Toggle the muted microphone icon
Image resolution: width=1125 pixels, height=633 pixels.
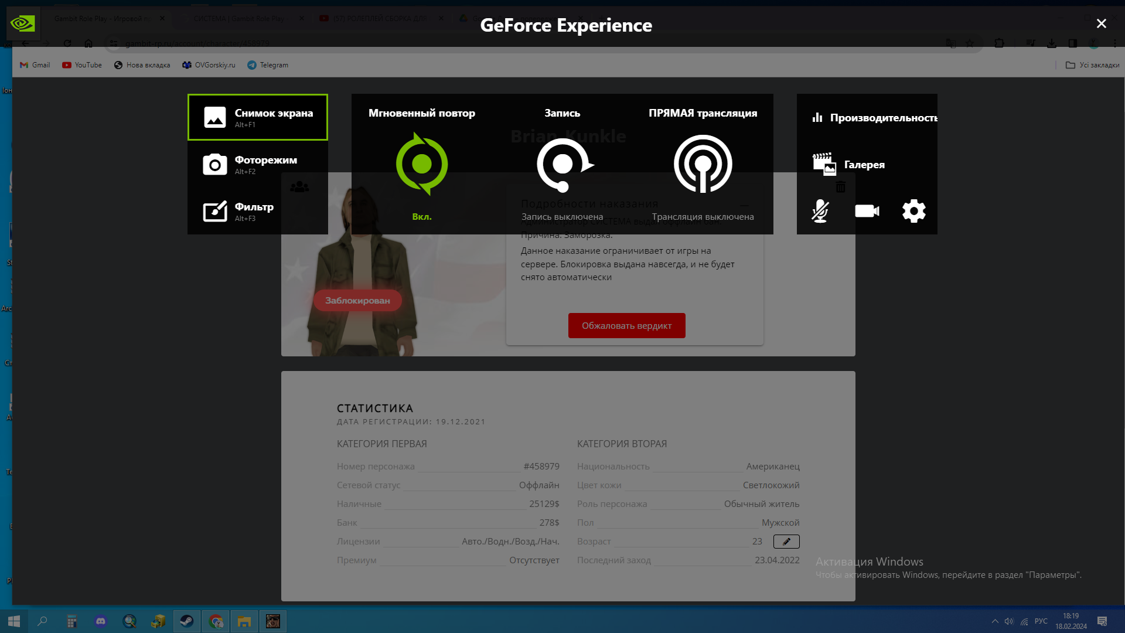tap(820, 211)
